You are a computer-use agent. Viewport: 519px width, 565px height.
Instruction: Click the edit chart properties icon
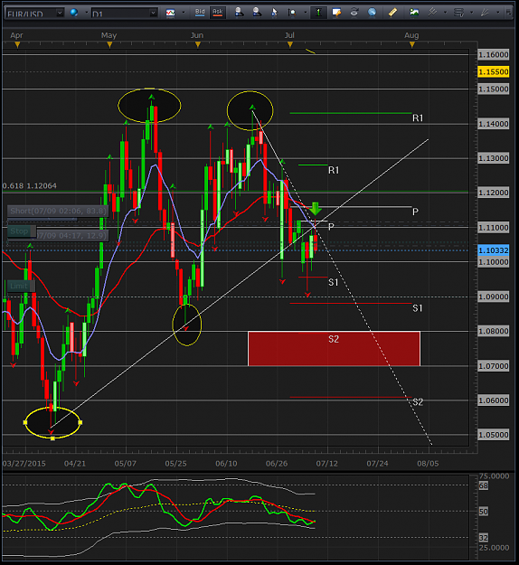coord(336,13)
